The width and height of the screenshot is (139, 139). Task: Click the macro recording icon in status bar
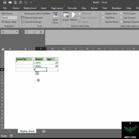(11, 136)
